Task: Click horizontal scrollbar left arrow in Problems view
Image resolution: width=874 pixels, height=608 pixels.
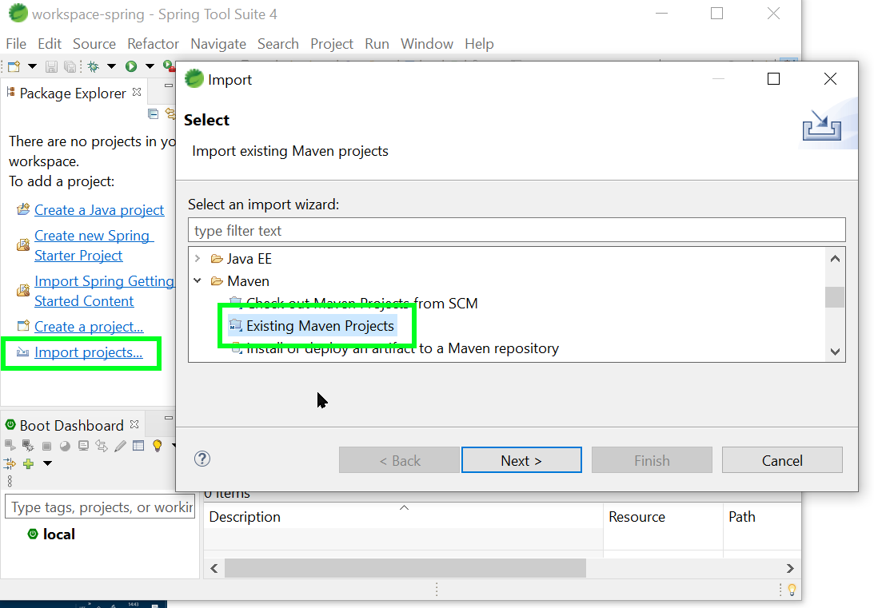Action: coord(214,569)
